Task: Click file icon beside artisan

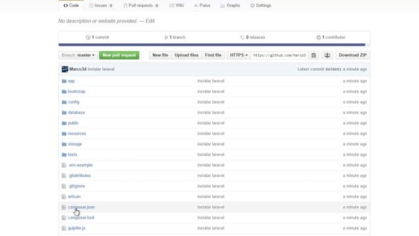Action: (64, 197)
